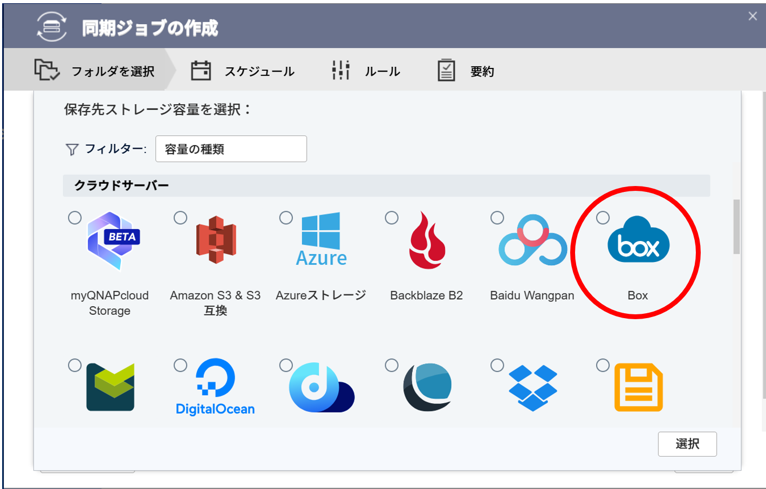
Task: Click the Amazon S3 & S3 互換 label
Action: pyautogui.click(x=215, y=303)
